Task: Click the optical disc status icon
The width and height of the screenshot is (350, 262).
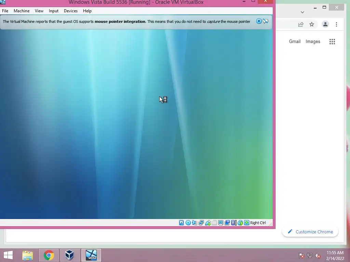Action: [x=188, y=222]
